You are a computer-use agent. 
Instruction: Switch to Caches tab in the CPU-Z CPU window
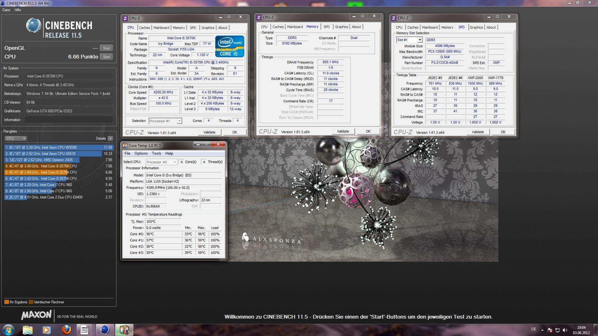[144, 28]
